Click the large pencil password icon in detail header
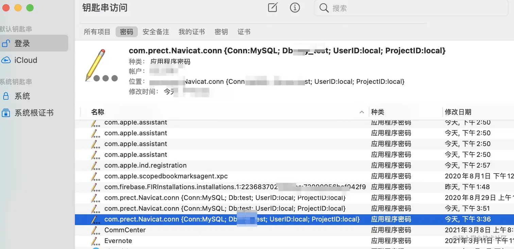The width and height of the screenshot is (514, 249). pyautogui.click(x=101, y=66)
